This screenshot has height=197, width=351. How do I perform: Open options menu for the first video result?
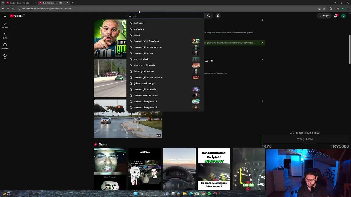[x=262, y=20]
